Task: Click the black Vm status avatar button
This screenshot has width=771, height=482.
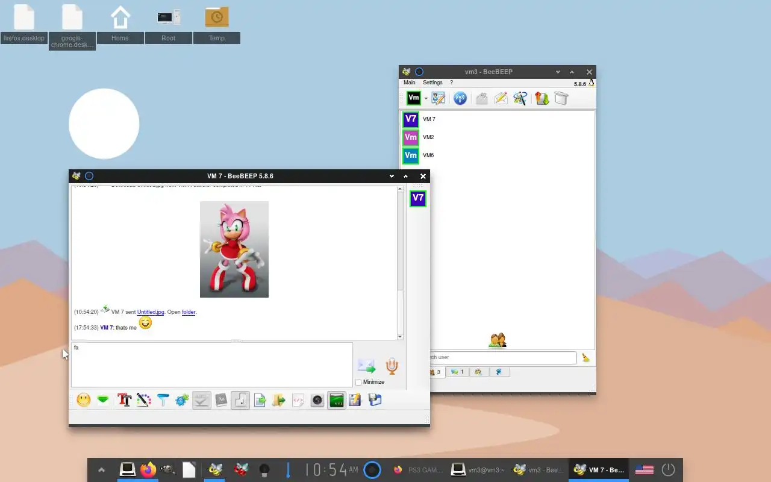Action: 414,98
